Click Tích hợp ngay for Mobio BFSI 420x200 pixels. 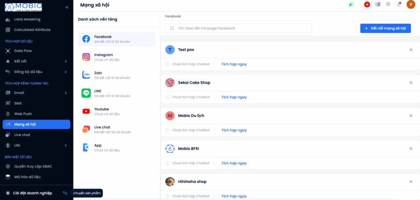pos(234,163)
